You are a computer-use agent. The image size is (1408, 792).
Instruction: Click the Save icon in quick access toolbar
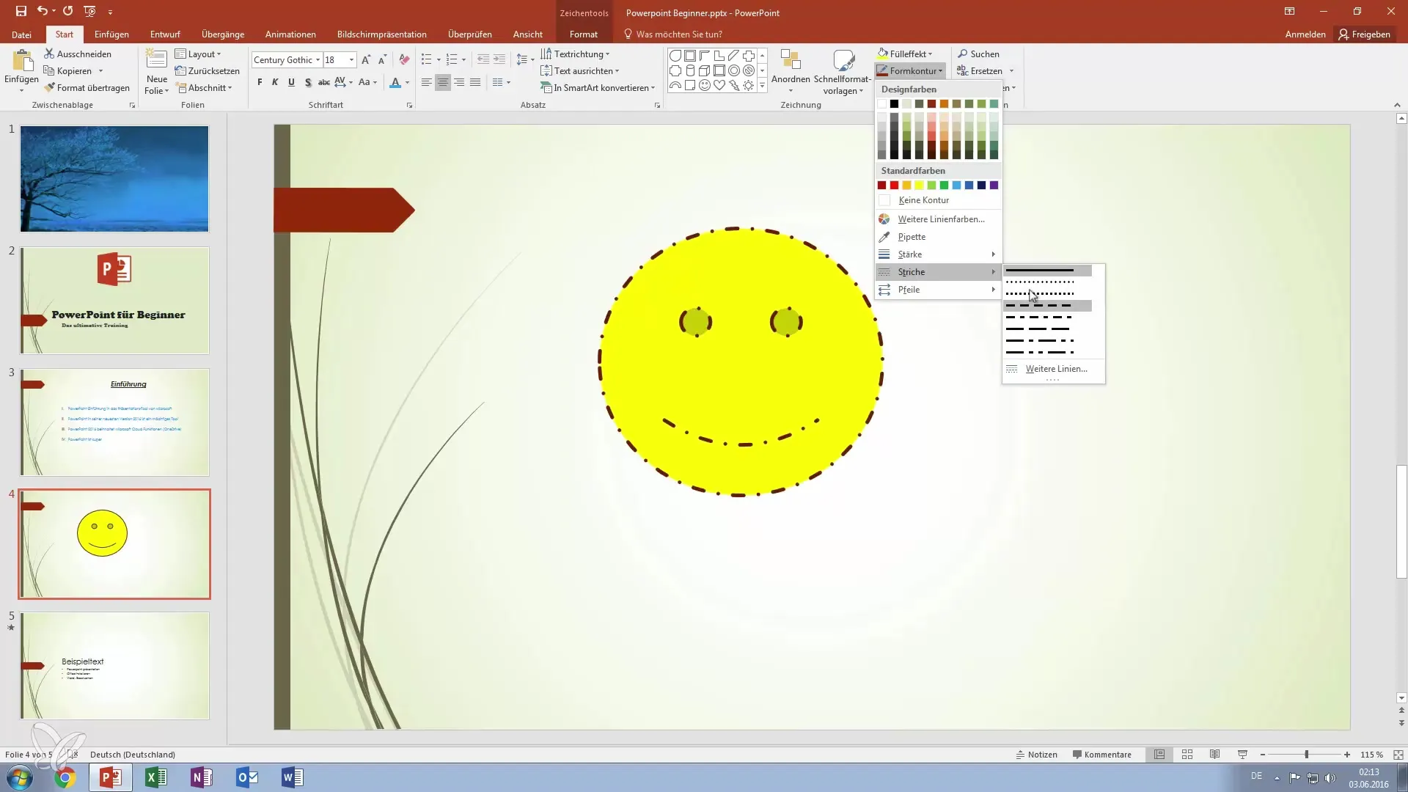[x=21, y=11]
